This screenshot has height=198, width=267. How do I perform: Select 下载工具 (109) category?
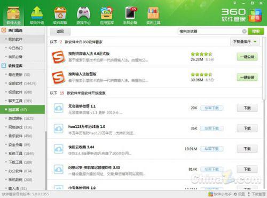pyautogui.click(x=22, y=162)
